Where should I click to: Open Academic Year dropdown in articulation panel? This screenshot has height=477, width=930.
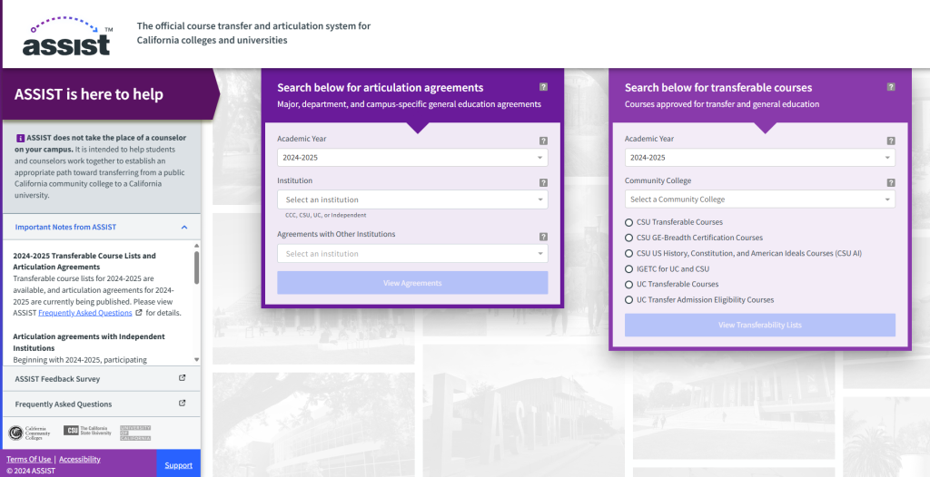pyautogui.click(x=412, y=158)
